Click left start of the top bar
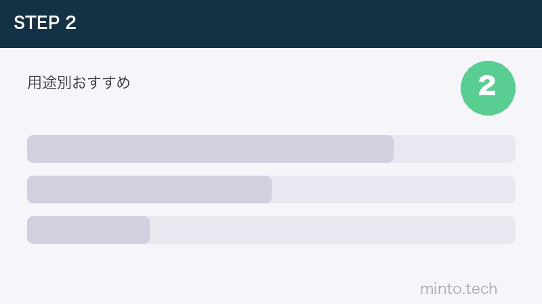Image resolution: width=542 pixels, height=304 pixels. point(31,149)
